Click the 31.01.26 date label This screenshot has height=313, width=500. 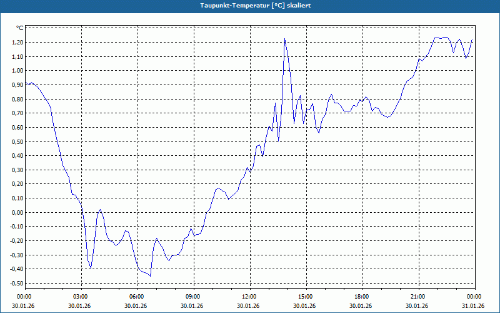pos(472,306)
